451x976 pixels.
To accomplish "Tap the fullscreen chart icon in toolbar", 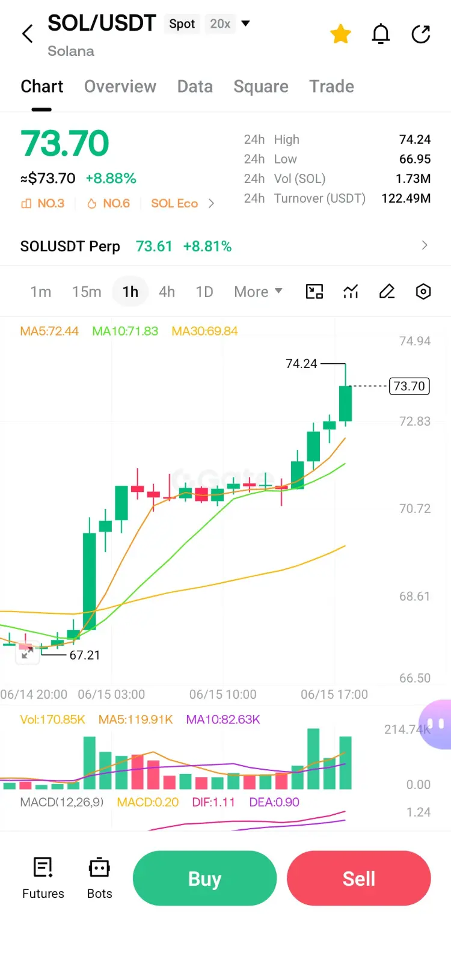I will click(x=314, y=292).
